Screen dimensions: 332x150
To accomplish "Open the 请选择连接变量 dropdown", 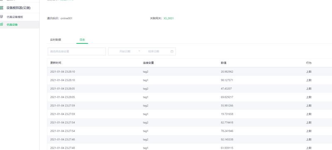I will point(77,52).
